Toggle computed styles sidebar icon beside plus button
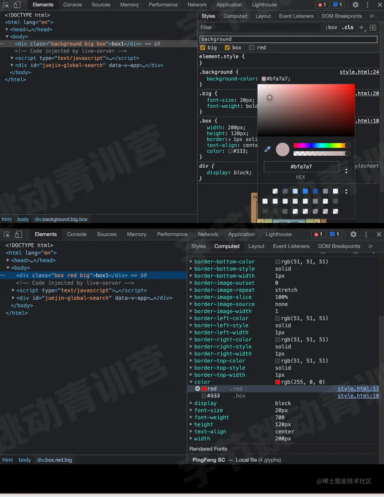Image resolution: width=384 pixels, height=497 pixels. click(x=373, y=27)
